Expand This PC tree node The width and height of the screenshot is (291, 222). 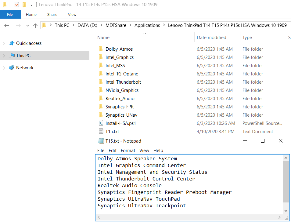(4, 55)
